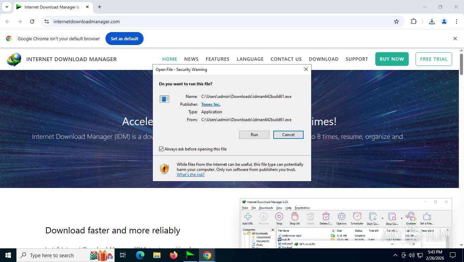Image resolution: width=464 pixels, height=262 pixels.
Task: Open the Windows Start menu
Action: (x=8, y=255)
